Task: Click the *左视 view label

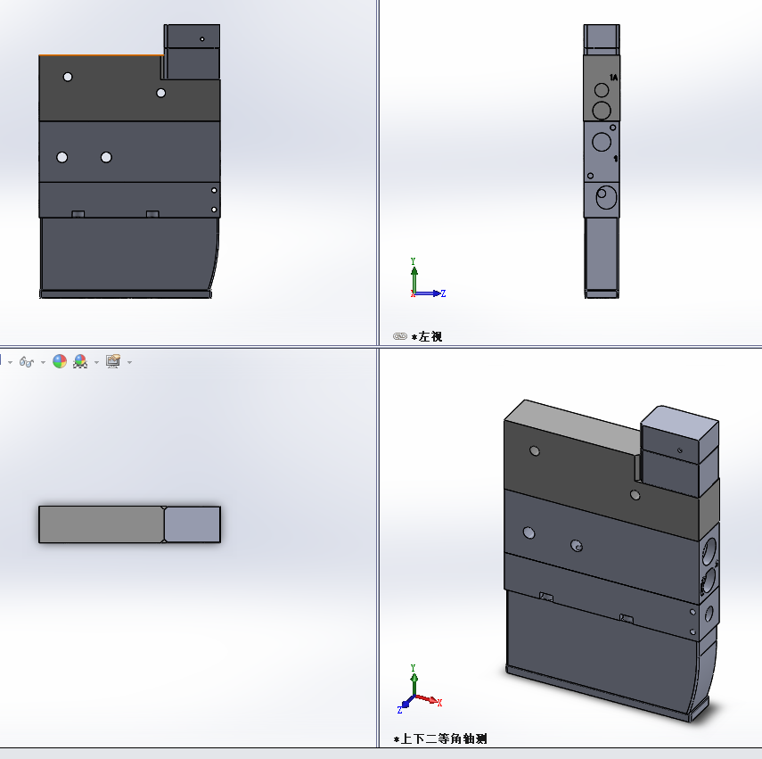Action: (427, 336)
